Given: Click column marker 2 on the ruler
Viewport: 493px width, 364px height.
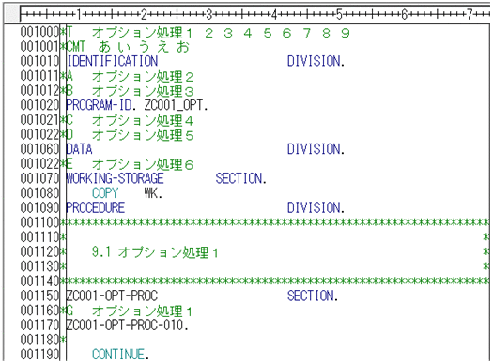Looking at the screenshot, I should pyautogui.click(x=144, y=14).
